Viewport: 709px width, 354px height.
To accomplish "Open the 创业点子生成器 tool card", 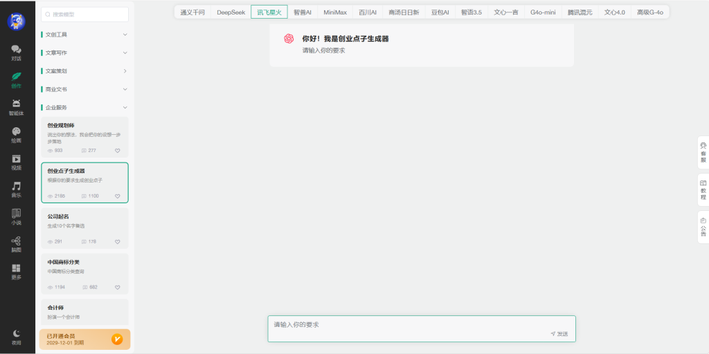I will point(84,183).
